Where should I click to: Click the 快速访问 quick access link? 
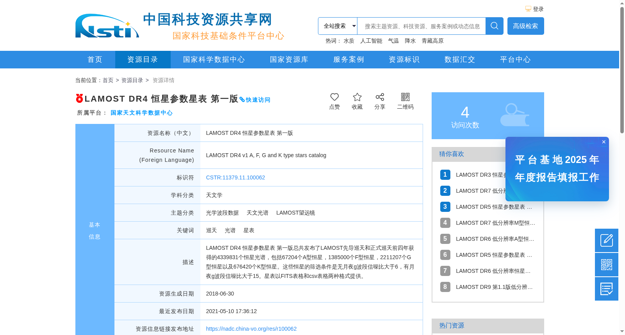pyautogui.click(x=255, y=100)
